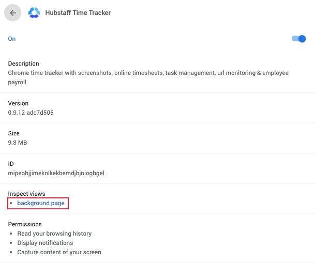Click the Size heading label

(13, 133)
